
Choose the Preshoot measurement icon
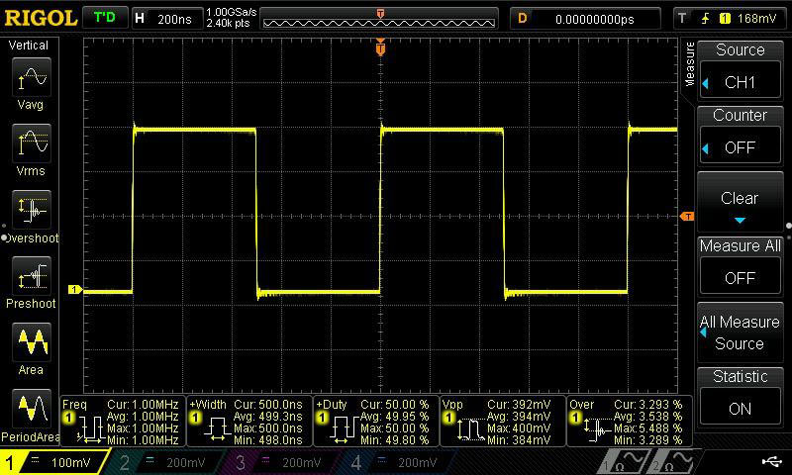31,277
